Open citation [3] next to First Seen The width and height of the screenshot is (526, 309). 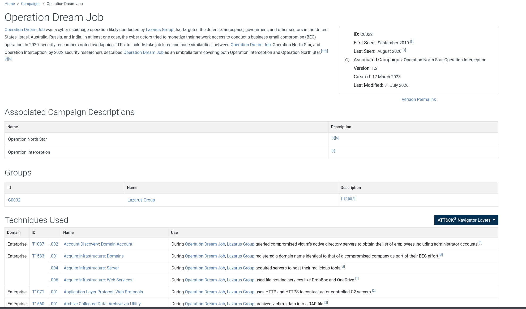(412, 42)
